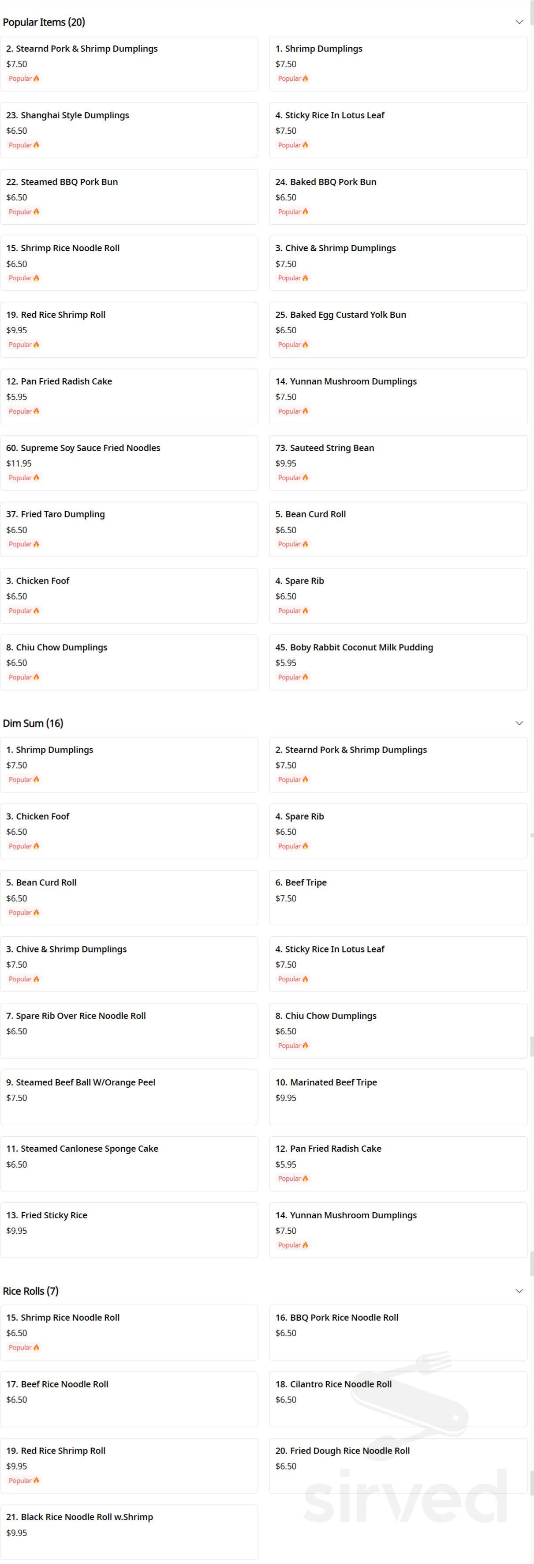
Task: Collapse the Dim Sum section chevron
Action: tap(519, 723)
